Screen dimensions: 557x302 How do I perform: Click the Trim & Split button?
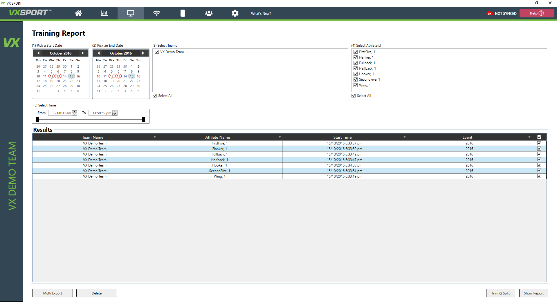tap(501, 293)
